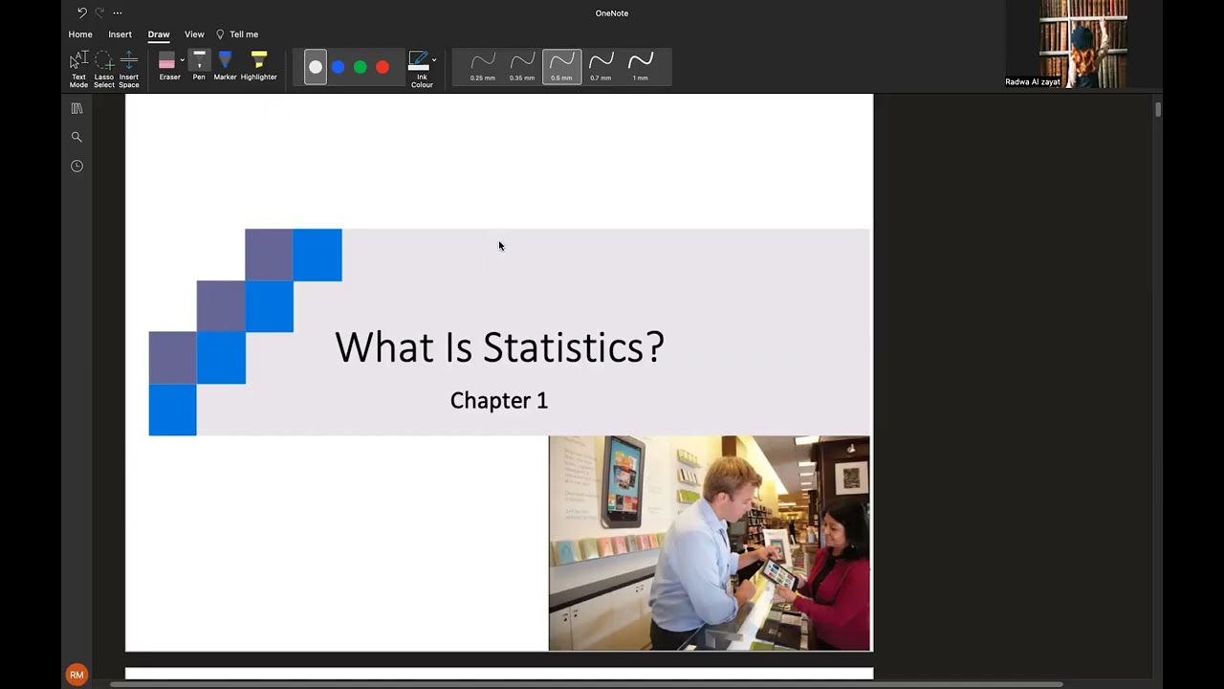This screenshot has width=1224, height=689.
Task: Select the Insert Space tool
Action: click(x=129, y=70)
